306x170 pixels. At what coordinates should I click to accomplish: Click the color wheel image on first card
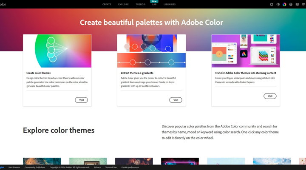[57, 51]
